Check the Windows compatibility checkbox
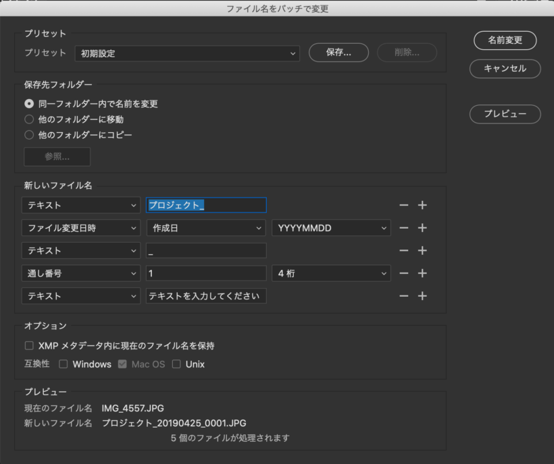 point(64,364)
